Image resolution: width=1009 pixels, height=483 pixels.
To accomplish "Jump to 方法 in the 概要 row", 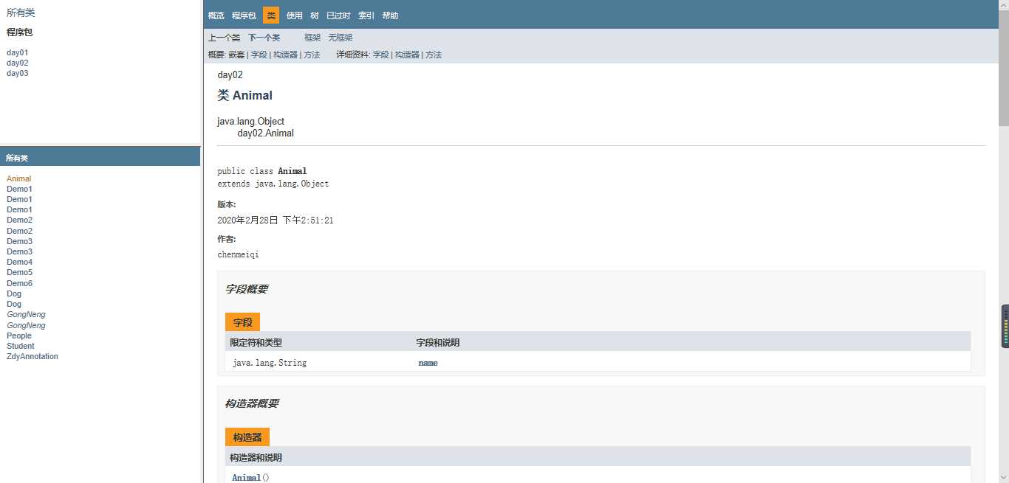I will [312, 55].
